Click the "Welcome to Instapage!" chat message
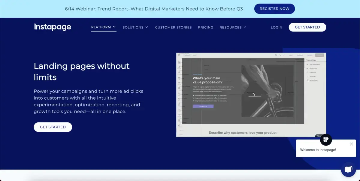This screenshot has width=360, height=181. [318, 150]
